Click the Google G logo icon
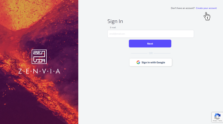The width and height of the screenshot is (223, 124). (x=138, y=62)
